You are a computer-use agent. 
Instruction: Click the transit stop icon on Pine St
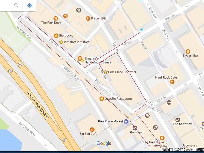142,30
